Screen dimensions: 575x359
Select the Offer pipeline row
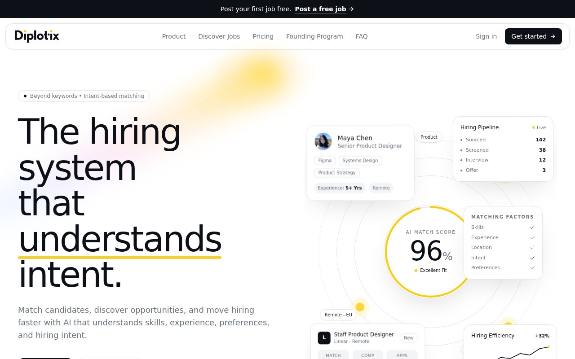(x=503, y=170)
